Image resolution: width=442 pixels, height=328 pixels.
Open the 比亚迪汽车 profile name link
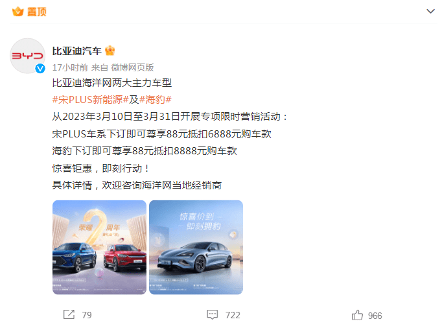coord(77,51)
